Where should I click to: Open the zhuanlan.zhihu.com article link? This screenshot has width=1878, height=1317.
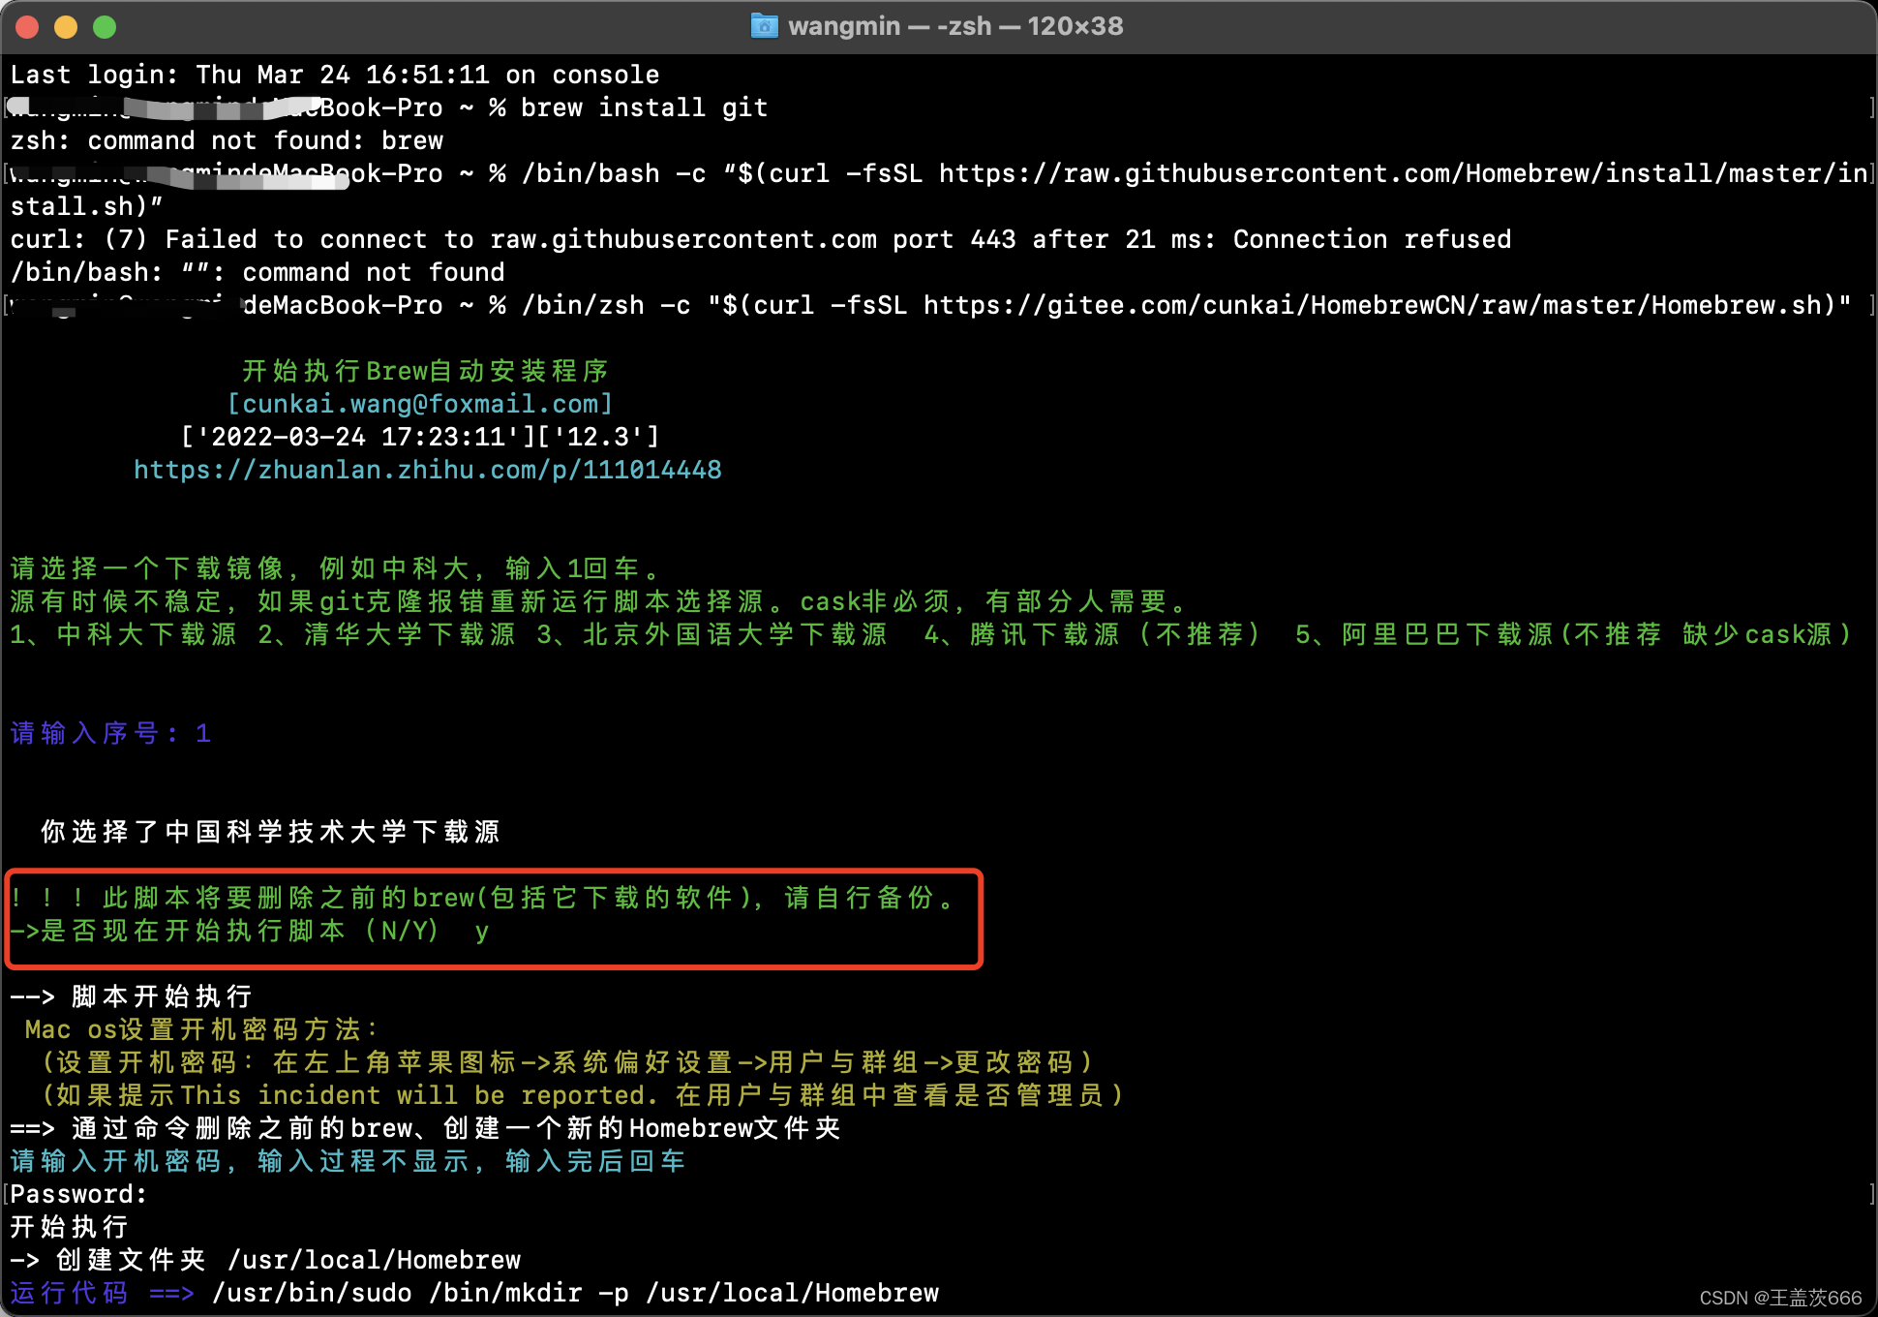(427, 470)
